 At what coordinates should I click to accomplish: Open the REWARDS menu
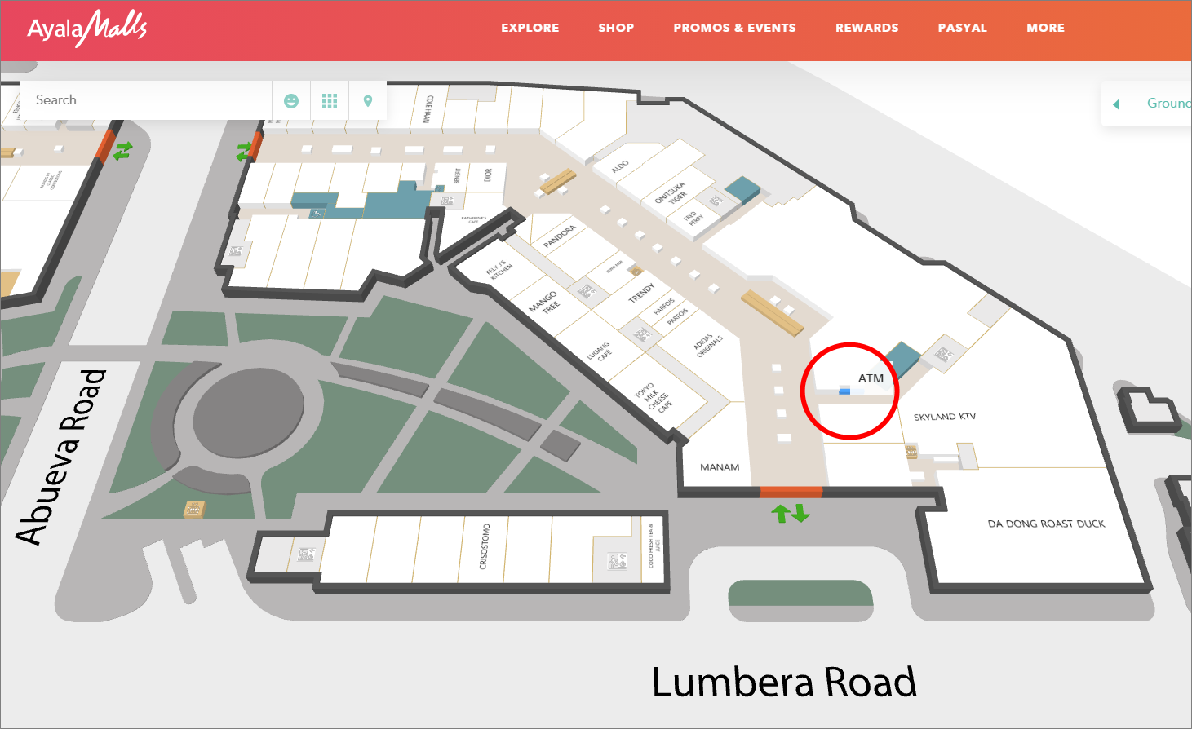pyautogui.click(x=867, y=28)
